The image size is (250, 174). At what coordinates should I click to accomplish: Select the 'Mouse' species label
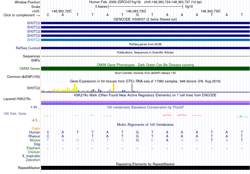coord(35,140)
